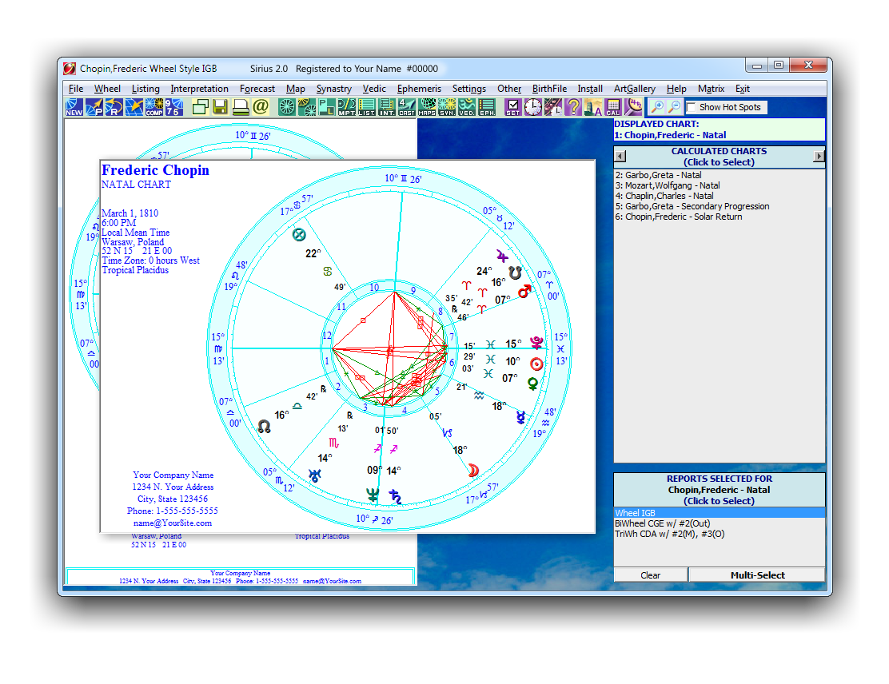
Task: Click the zoom in magnifier icon
Action: tap(657, 107)
